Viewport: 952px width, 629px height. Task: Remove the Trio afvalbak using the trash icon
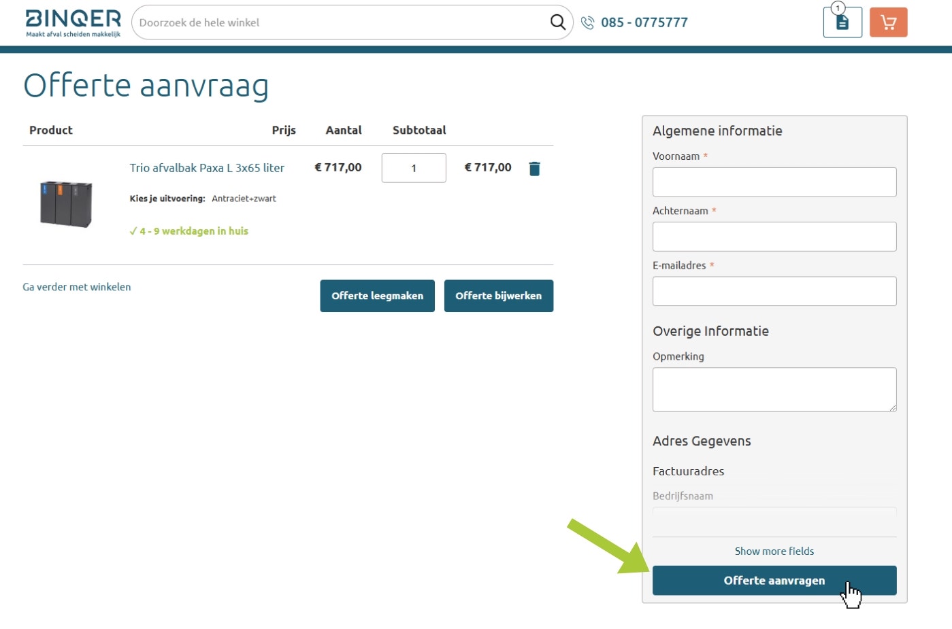click(x=534, y=168)
